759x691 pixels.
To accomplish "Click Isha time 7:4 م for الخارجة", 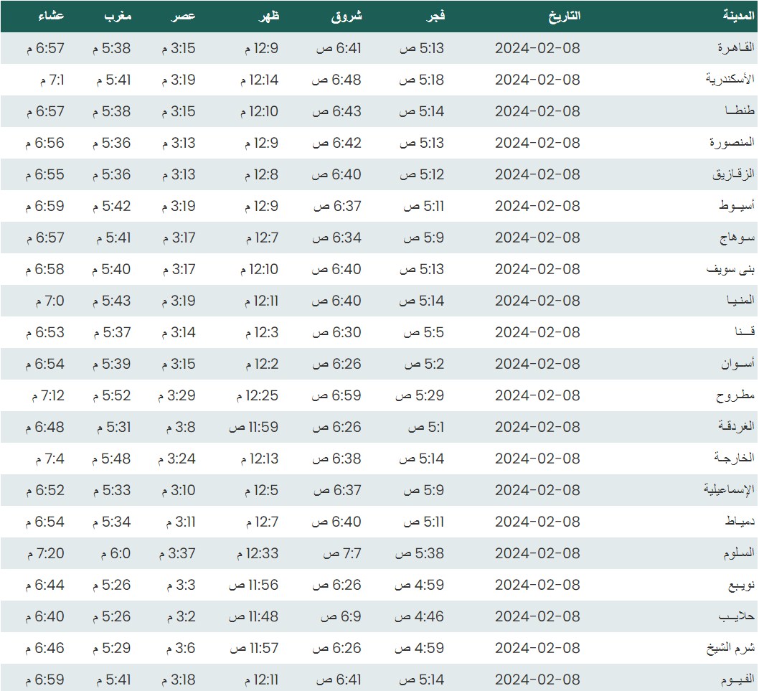I will [x=49, y=459].
